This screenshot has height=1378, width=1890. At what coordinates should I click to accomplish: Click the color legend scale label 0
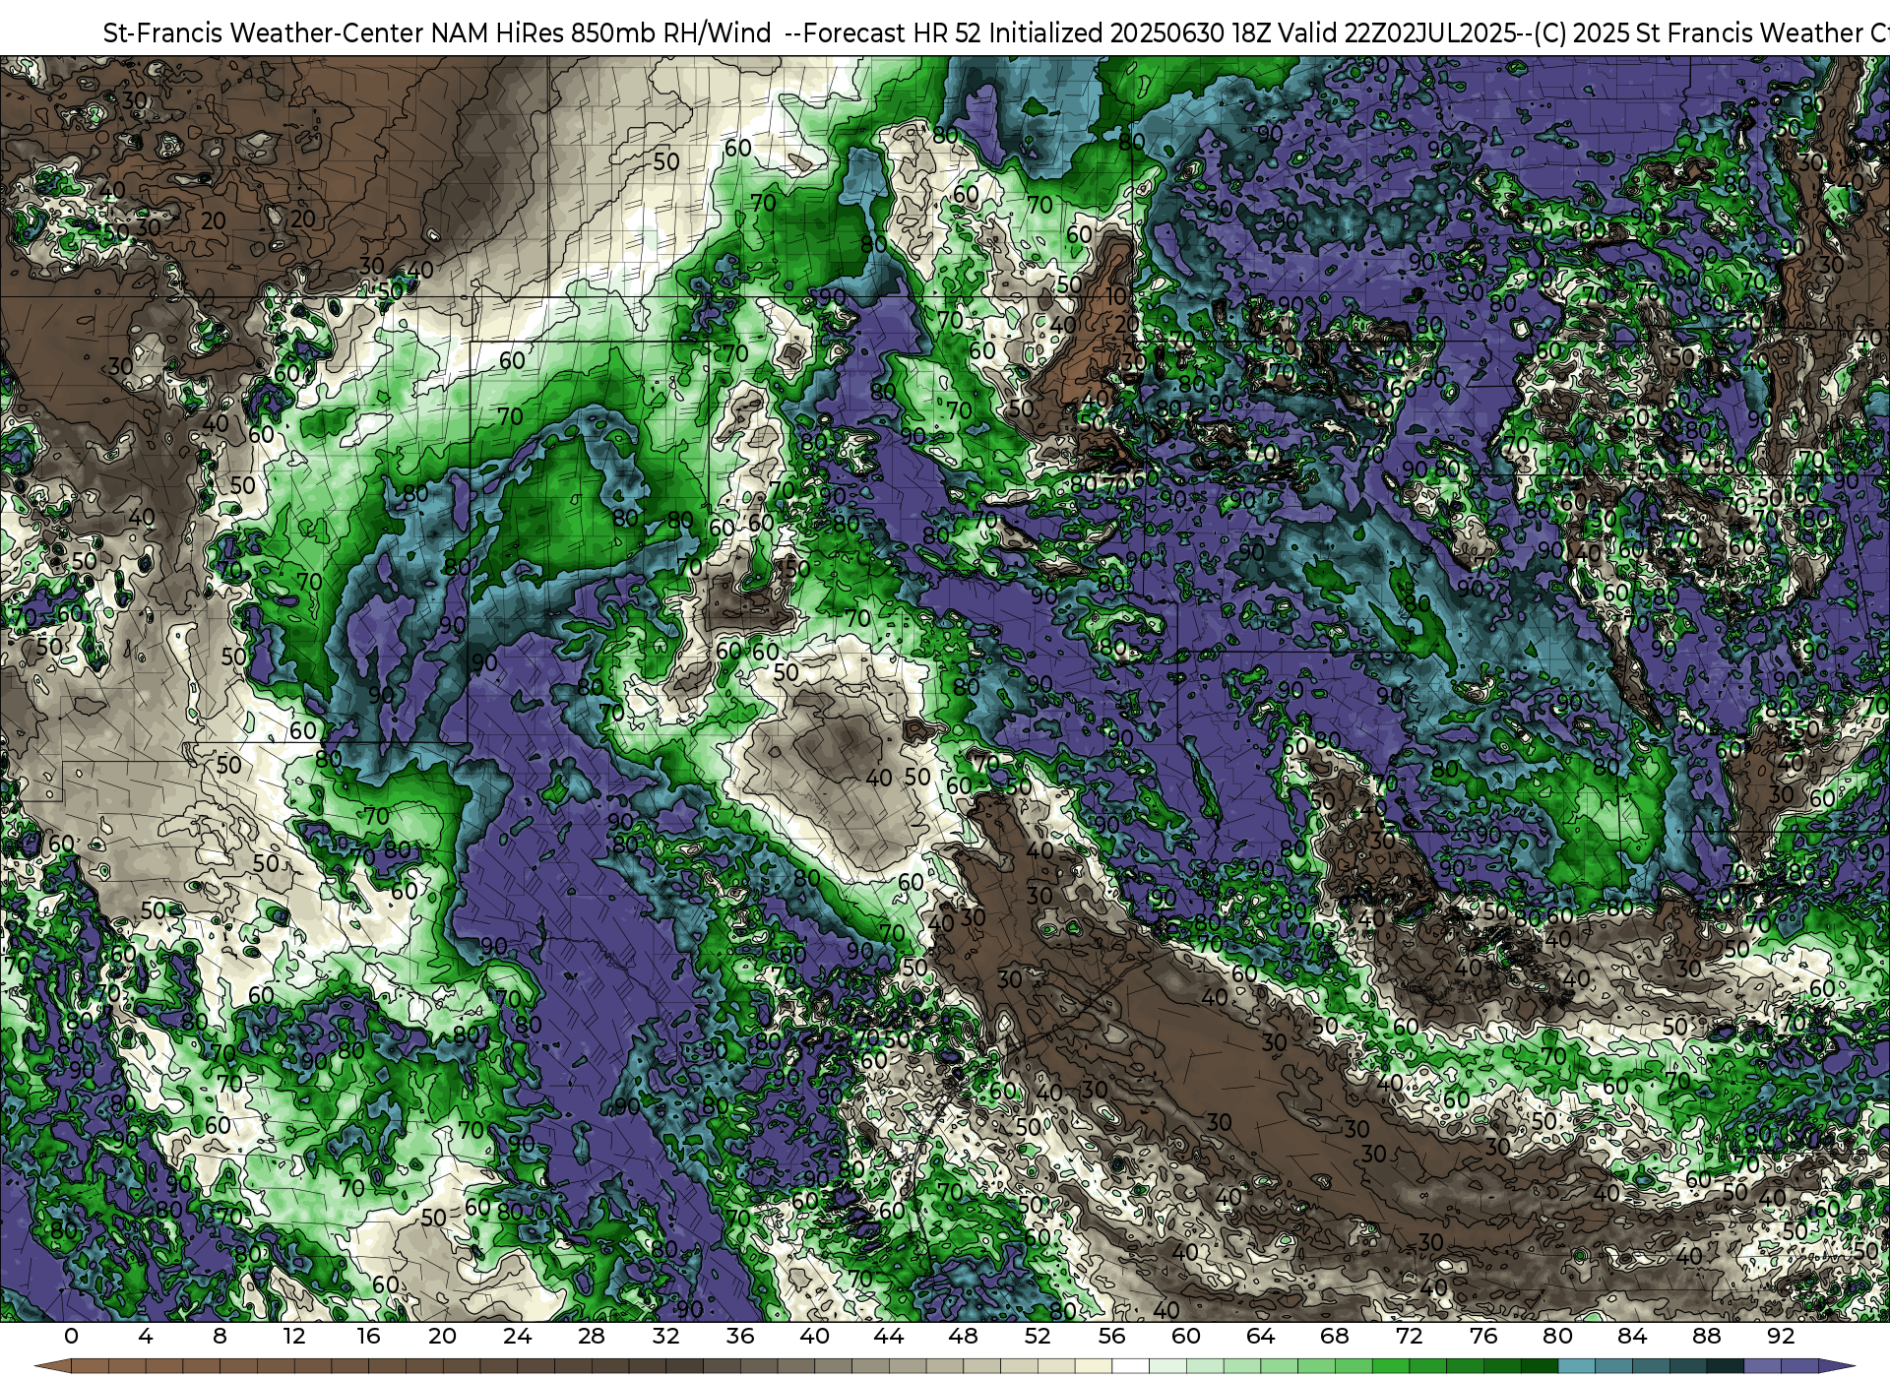tap(71, 1336)
